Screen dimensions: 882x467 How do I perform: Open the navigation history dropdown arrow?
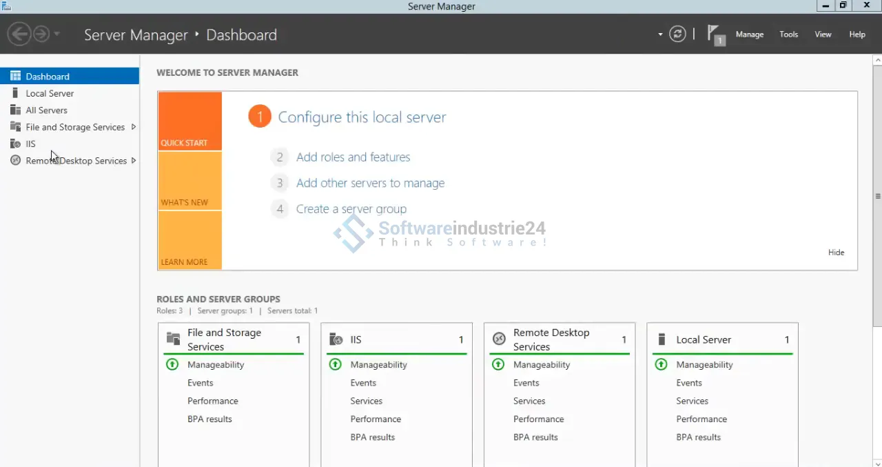coord(57,34)
